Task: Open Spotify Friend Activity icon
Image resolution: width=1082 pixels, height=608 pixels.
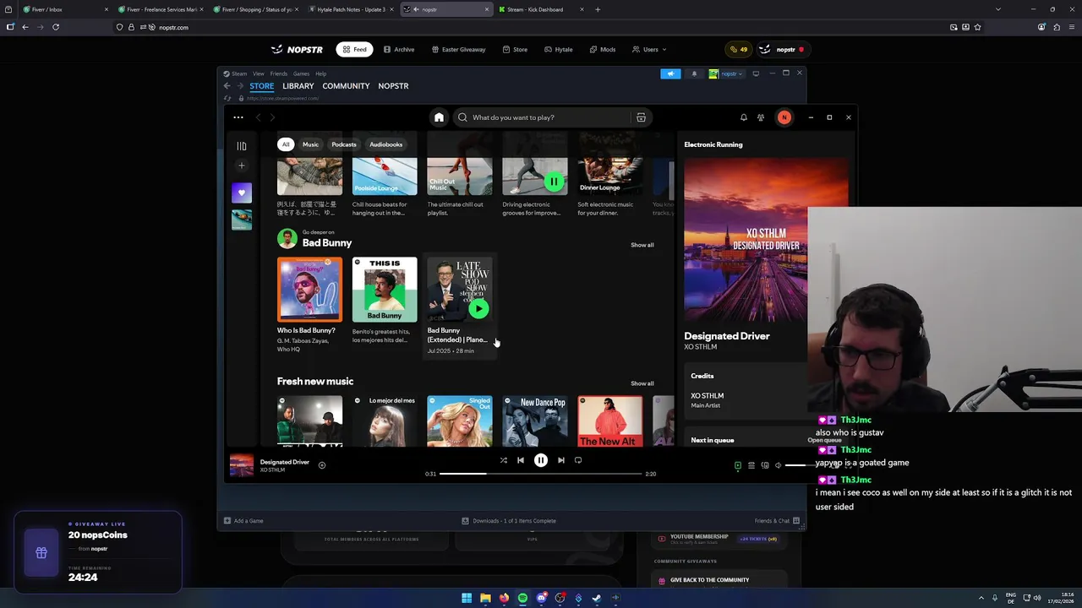Action: pos(761,117)
